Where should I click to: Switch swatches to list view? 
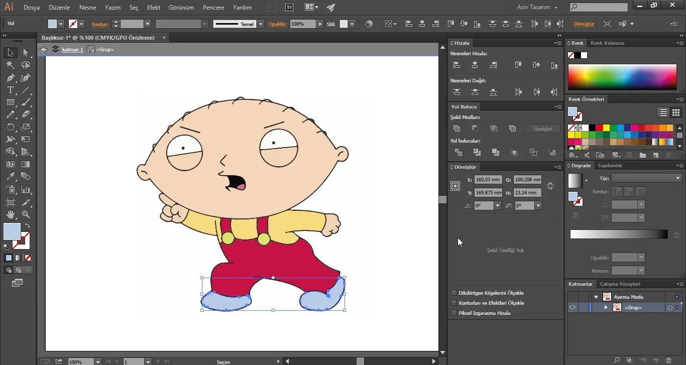[663, 112]
